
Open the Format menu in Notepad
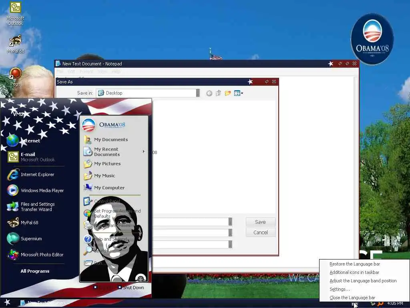pyautogui.click(x=86, y=71)
